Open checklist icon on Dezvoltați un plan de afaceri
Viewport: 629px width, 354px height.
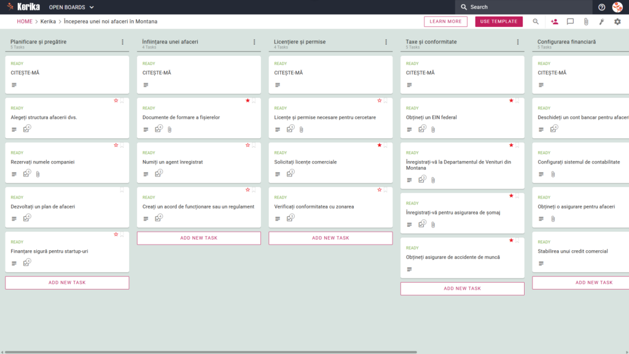click(x=26, y=218)
